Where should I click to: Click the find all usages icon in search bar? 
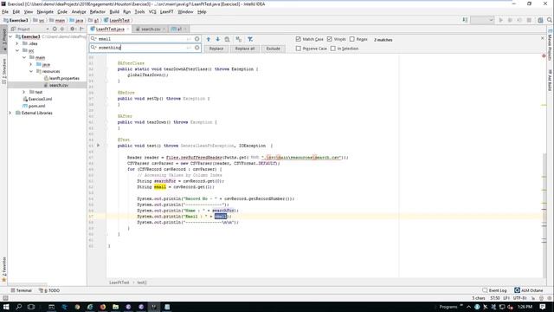[227, 39]
